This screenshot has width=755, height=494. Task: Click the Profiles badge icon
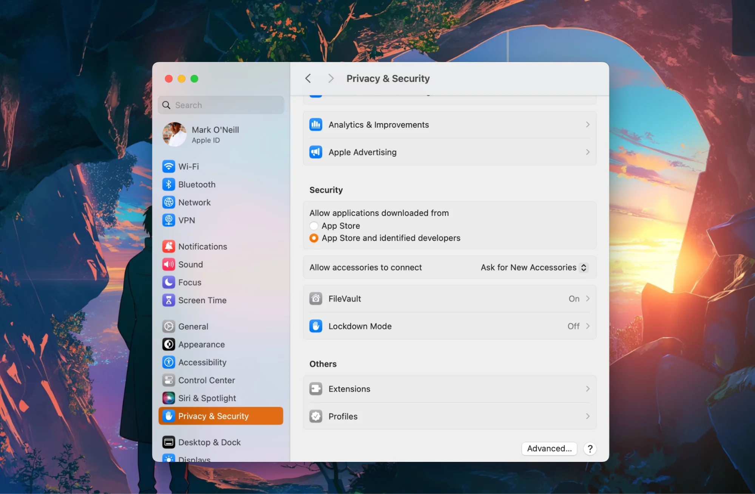pos(315,416)
